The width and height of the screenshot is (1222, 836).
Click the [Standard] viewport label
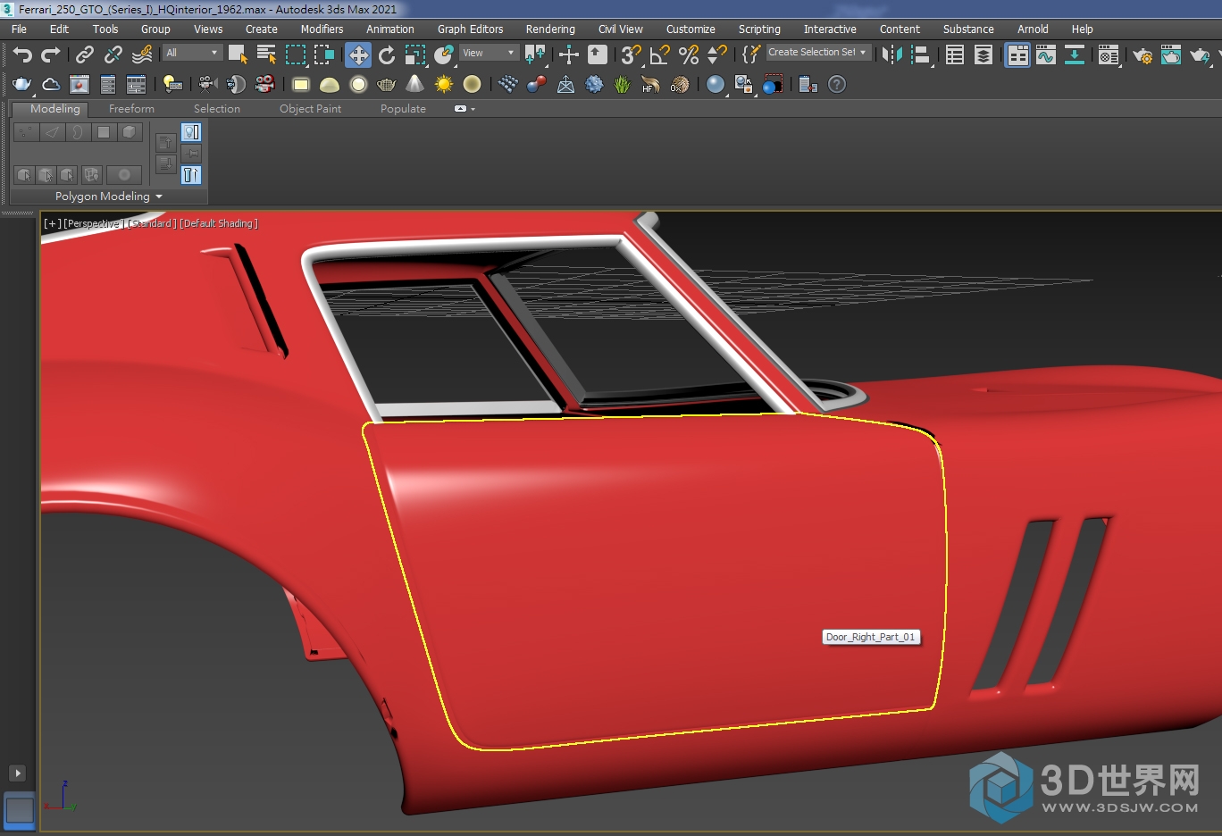tap(150, 223)
